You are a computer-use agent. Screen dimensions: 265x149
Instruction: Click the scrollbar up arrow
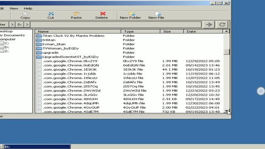[x=226, y=31]
